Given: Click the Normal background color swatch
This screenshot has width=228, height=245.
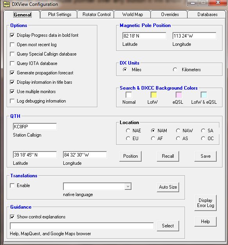Looking at the screenshot, I should coord(129,95).
